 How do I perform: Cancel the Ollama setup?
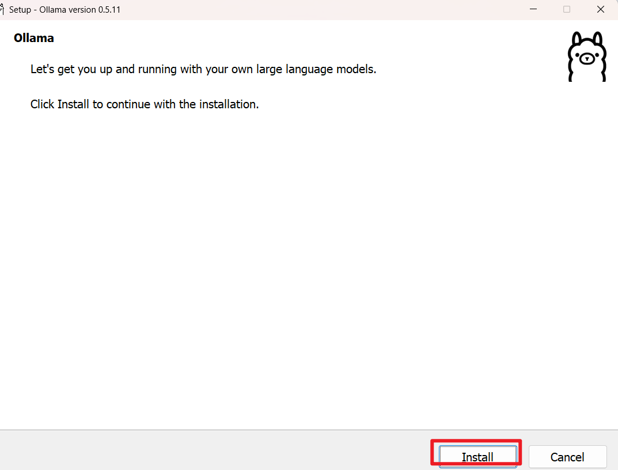[567, 457]
